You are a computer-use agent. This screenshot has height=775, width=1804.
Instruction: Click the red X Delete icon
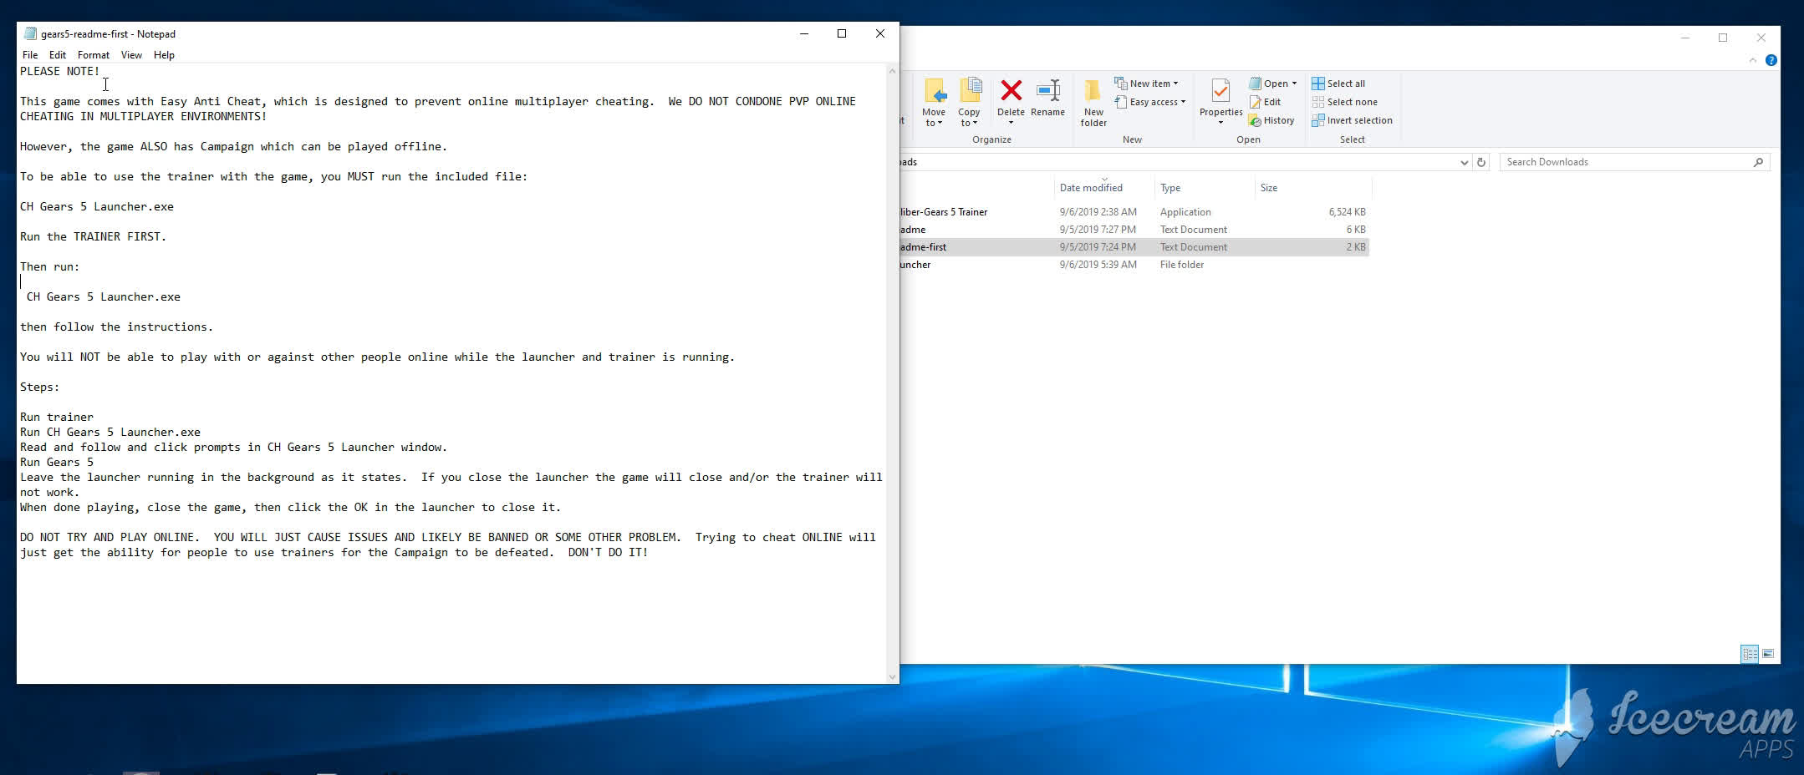click(x=1011, y=90)
